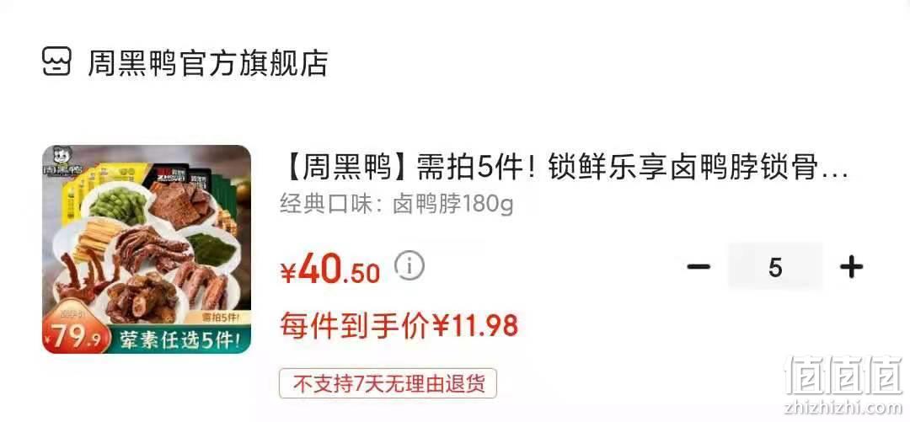
Task: Click the info icon next to ¥40.50
Action: coord(409,266)
